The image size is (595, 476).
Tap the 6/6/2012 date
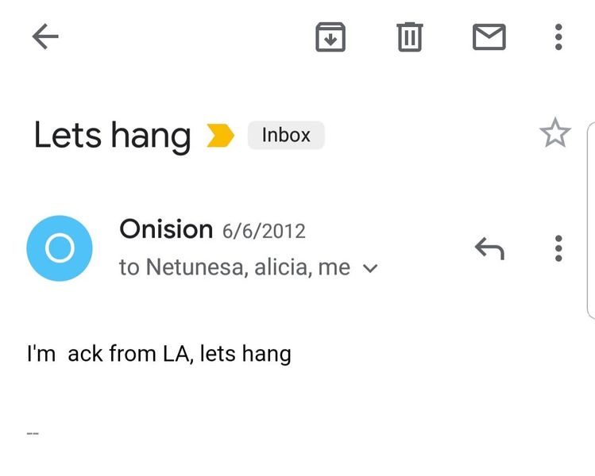coord(264,231)
